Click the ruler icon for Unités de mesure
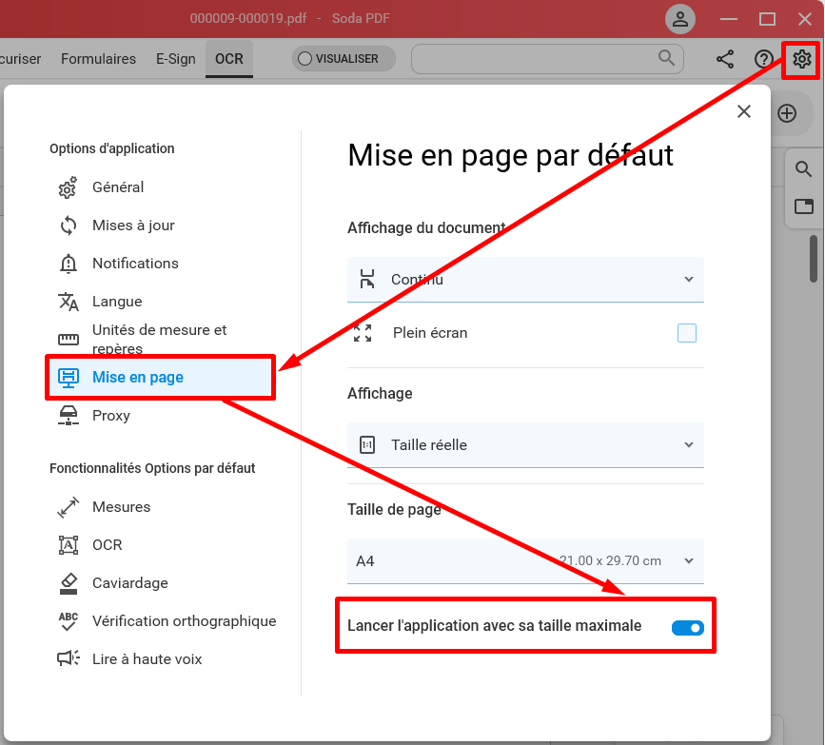 68,340
